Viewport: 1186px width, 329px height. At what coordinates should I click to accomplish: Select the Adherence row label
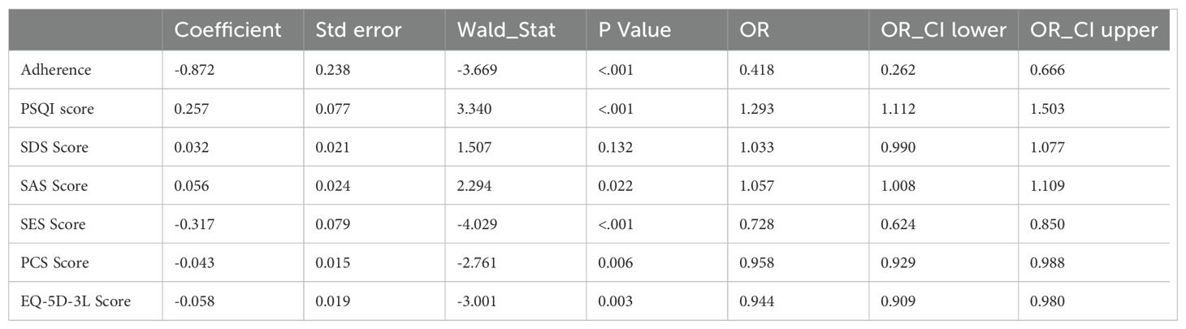(55, 70)
